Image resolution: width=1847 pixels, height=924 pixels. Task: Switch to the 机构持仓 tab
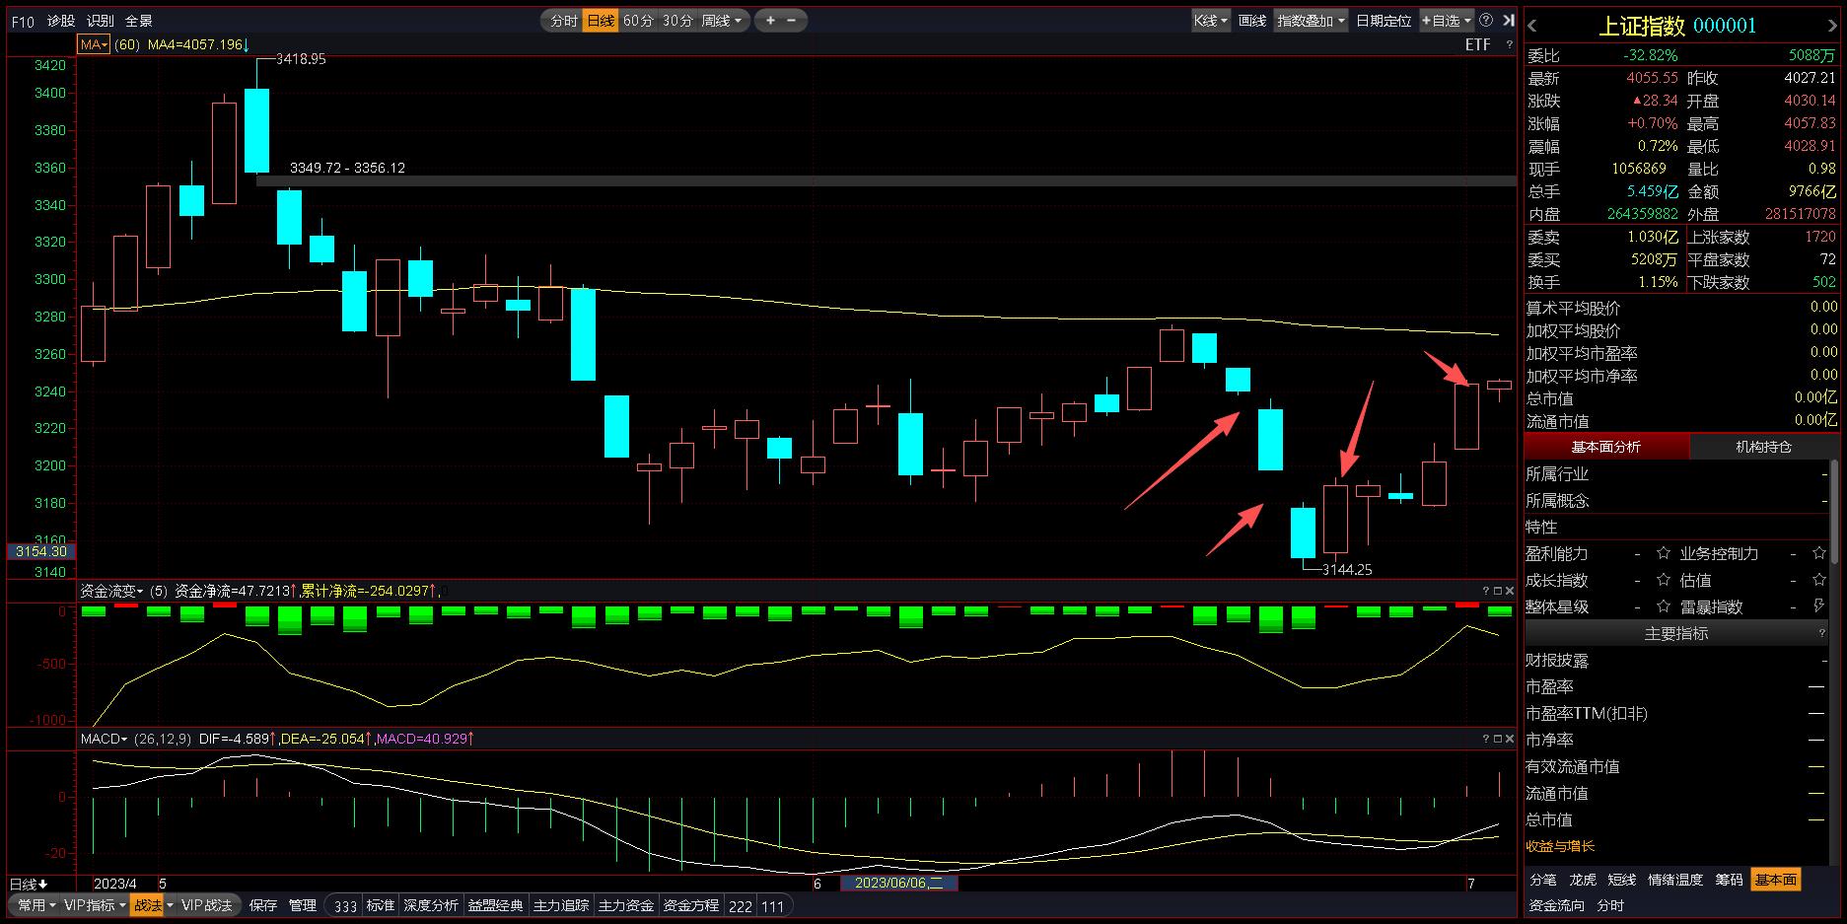(x=1763, y=447)
